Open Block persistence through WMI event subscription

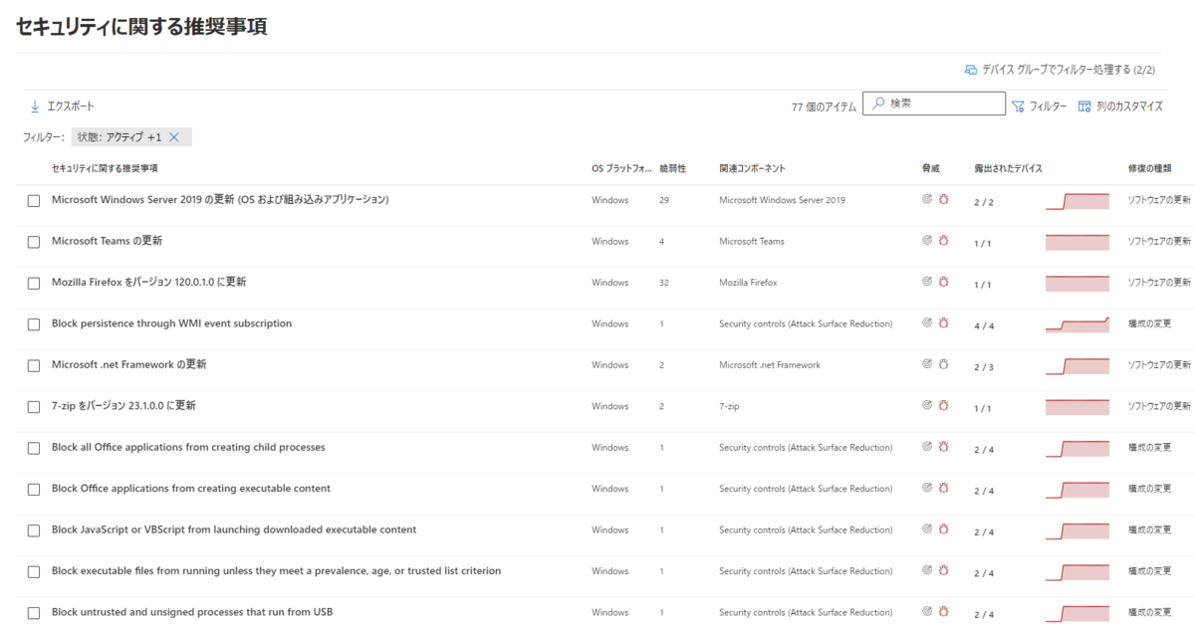click(x=171, y=323)
